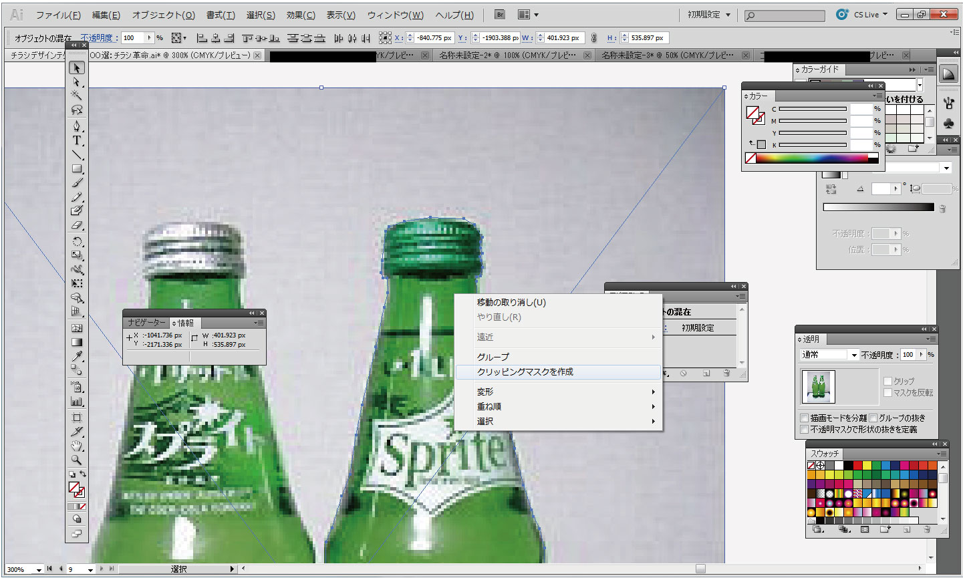Open the 初期設定 workspace dropdown
The width and height of the screenshot is (963, 584).
pyautogui.click(x=708, y=14)
